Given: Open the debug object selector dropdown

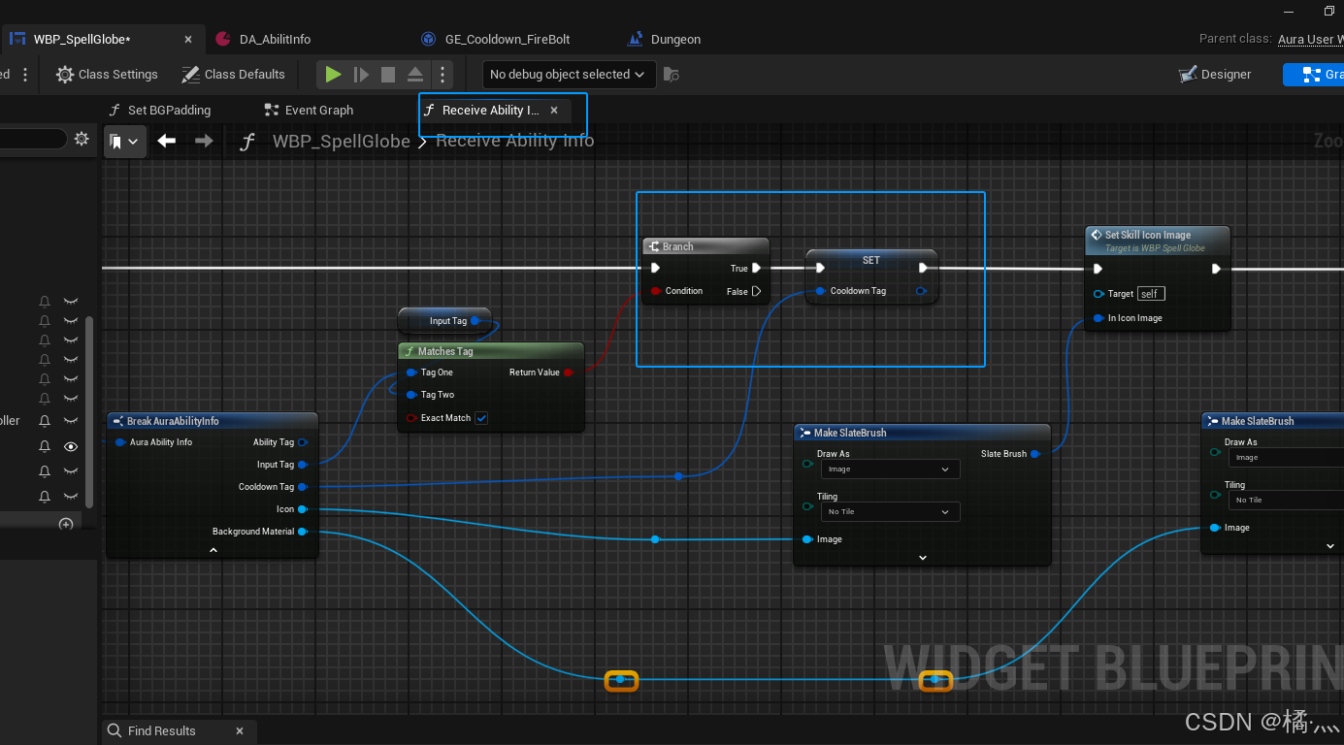Looking at the screenshot, I should pos(569,75).
